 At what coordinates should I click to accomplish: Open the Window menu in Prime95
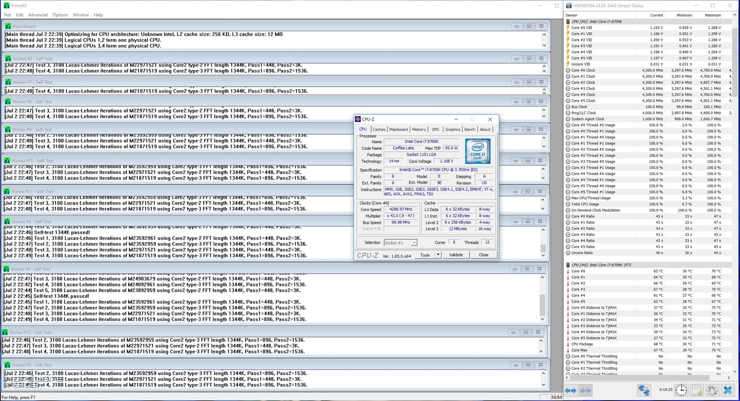pyautogui.click(x=81, y=15)
